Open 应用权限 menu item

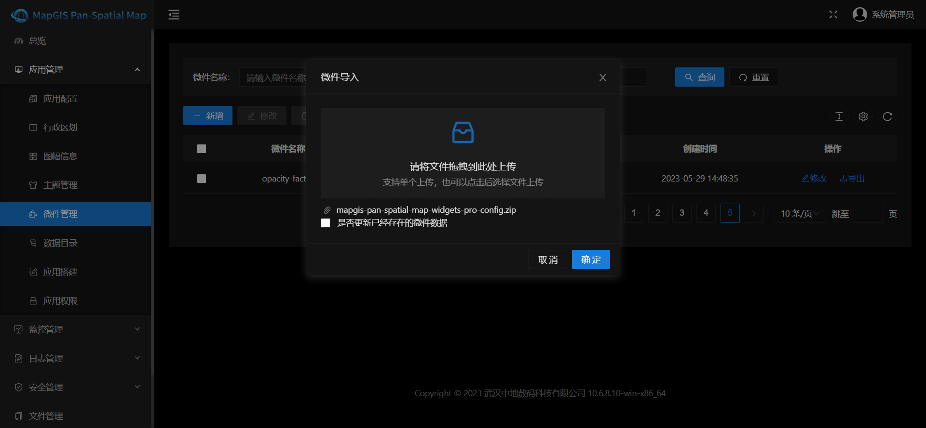tap(75, 301)
